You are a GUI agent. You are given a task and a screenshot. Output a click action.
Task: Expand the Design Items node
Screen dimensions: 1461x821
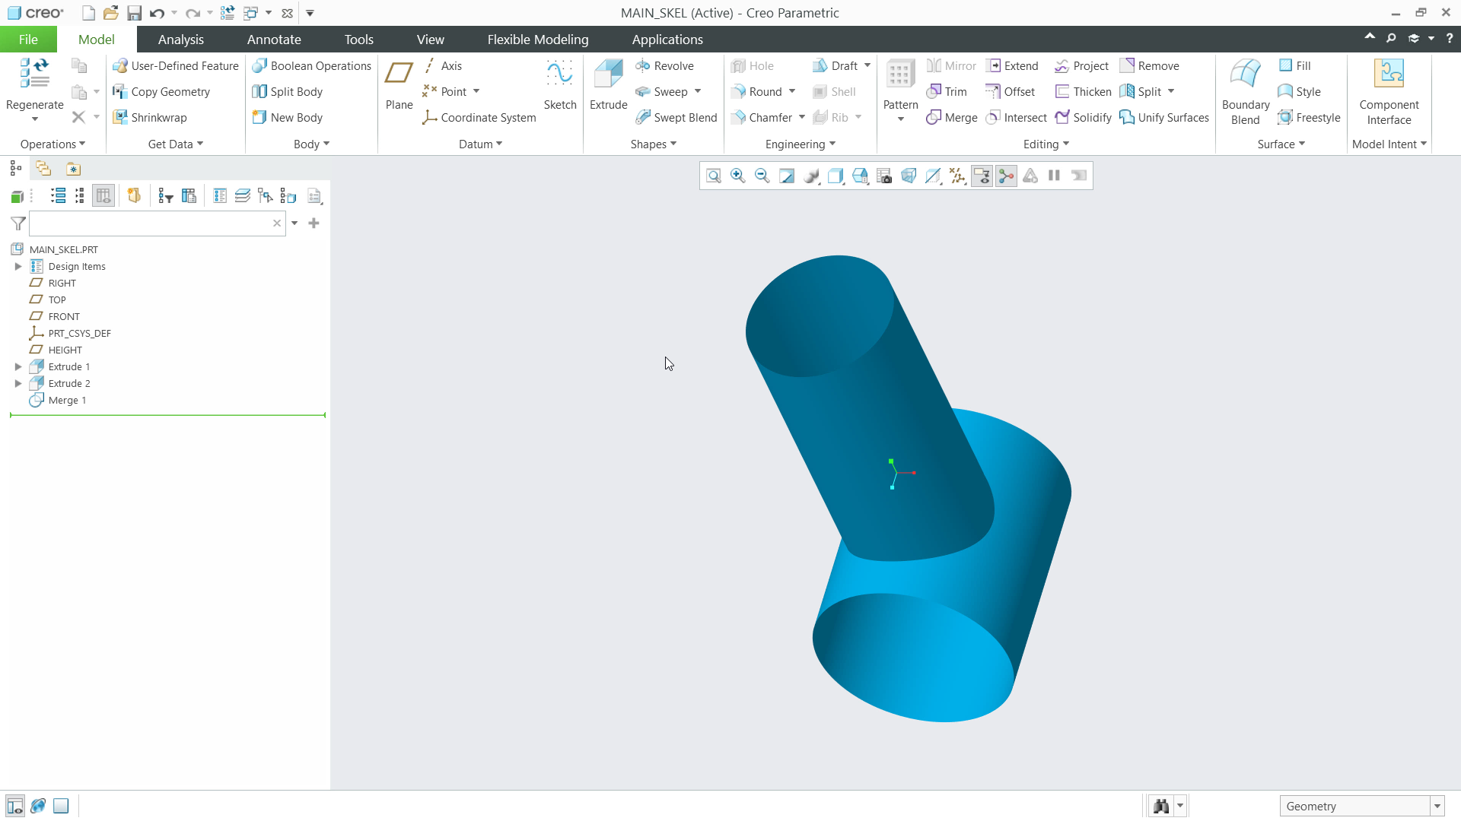point(18,266)
